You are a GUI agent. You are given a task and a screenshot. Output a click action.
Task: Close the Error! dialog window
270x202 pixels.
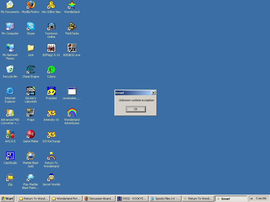tap(153, 93)
